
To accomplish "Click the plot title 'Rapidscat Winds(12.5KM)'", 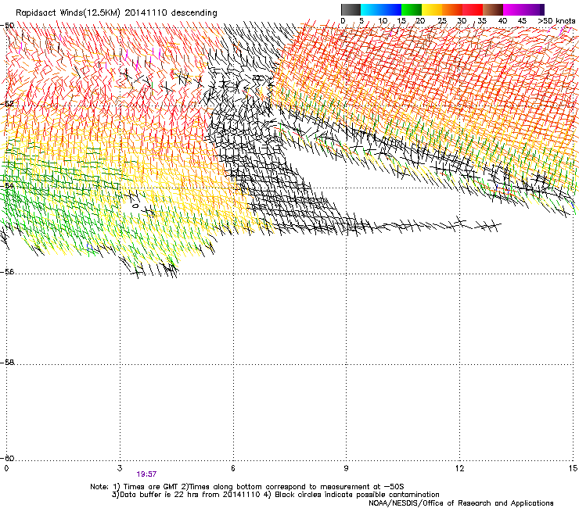I will pos(68,13).
